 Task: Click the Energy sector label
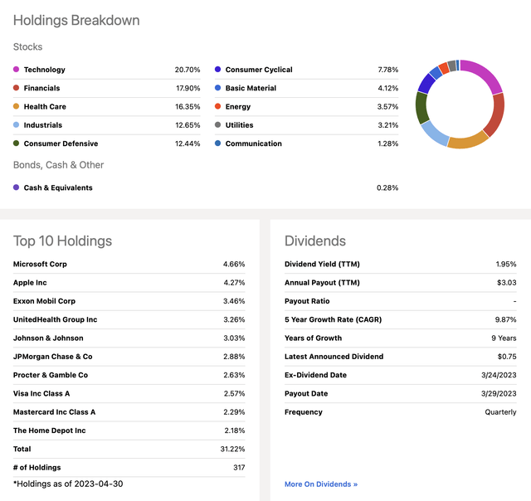click(x=238, y=107)
